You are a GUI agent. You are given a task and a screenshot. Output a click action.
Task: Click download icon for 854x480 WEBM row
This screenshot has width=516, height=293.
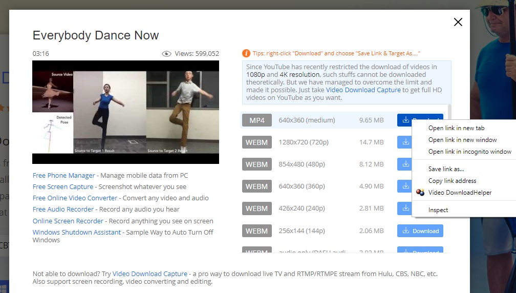point(406,164)
